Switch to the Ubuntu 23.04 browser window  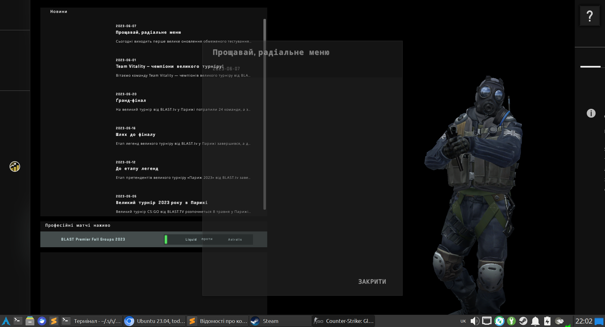(x=154, y=321)
